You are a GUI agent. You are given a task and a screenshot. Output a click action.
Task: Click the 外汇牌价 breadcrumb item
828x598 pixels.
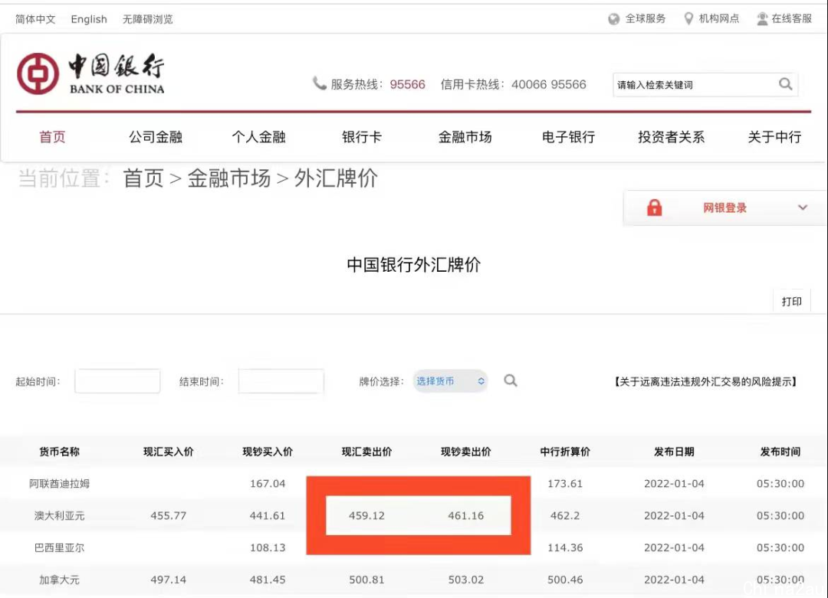[335, 178]
